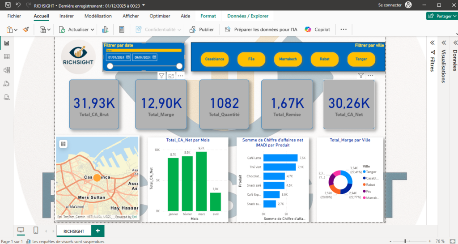The width and height of the screenshot is (458, 244).
Task: Switch to the Table view icon
Action: [6, 56]
